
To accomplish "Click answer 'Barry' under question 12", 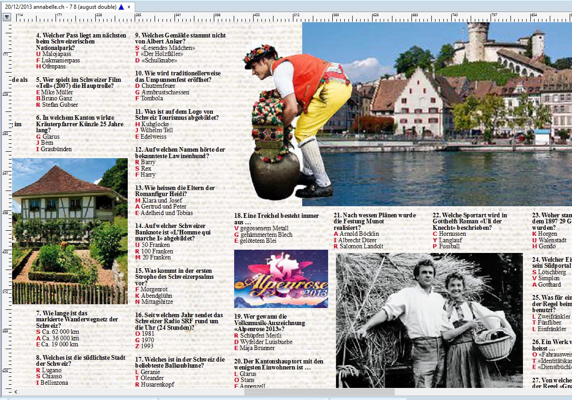I will click(x=148, y=162).
